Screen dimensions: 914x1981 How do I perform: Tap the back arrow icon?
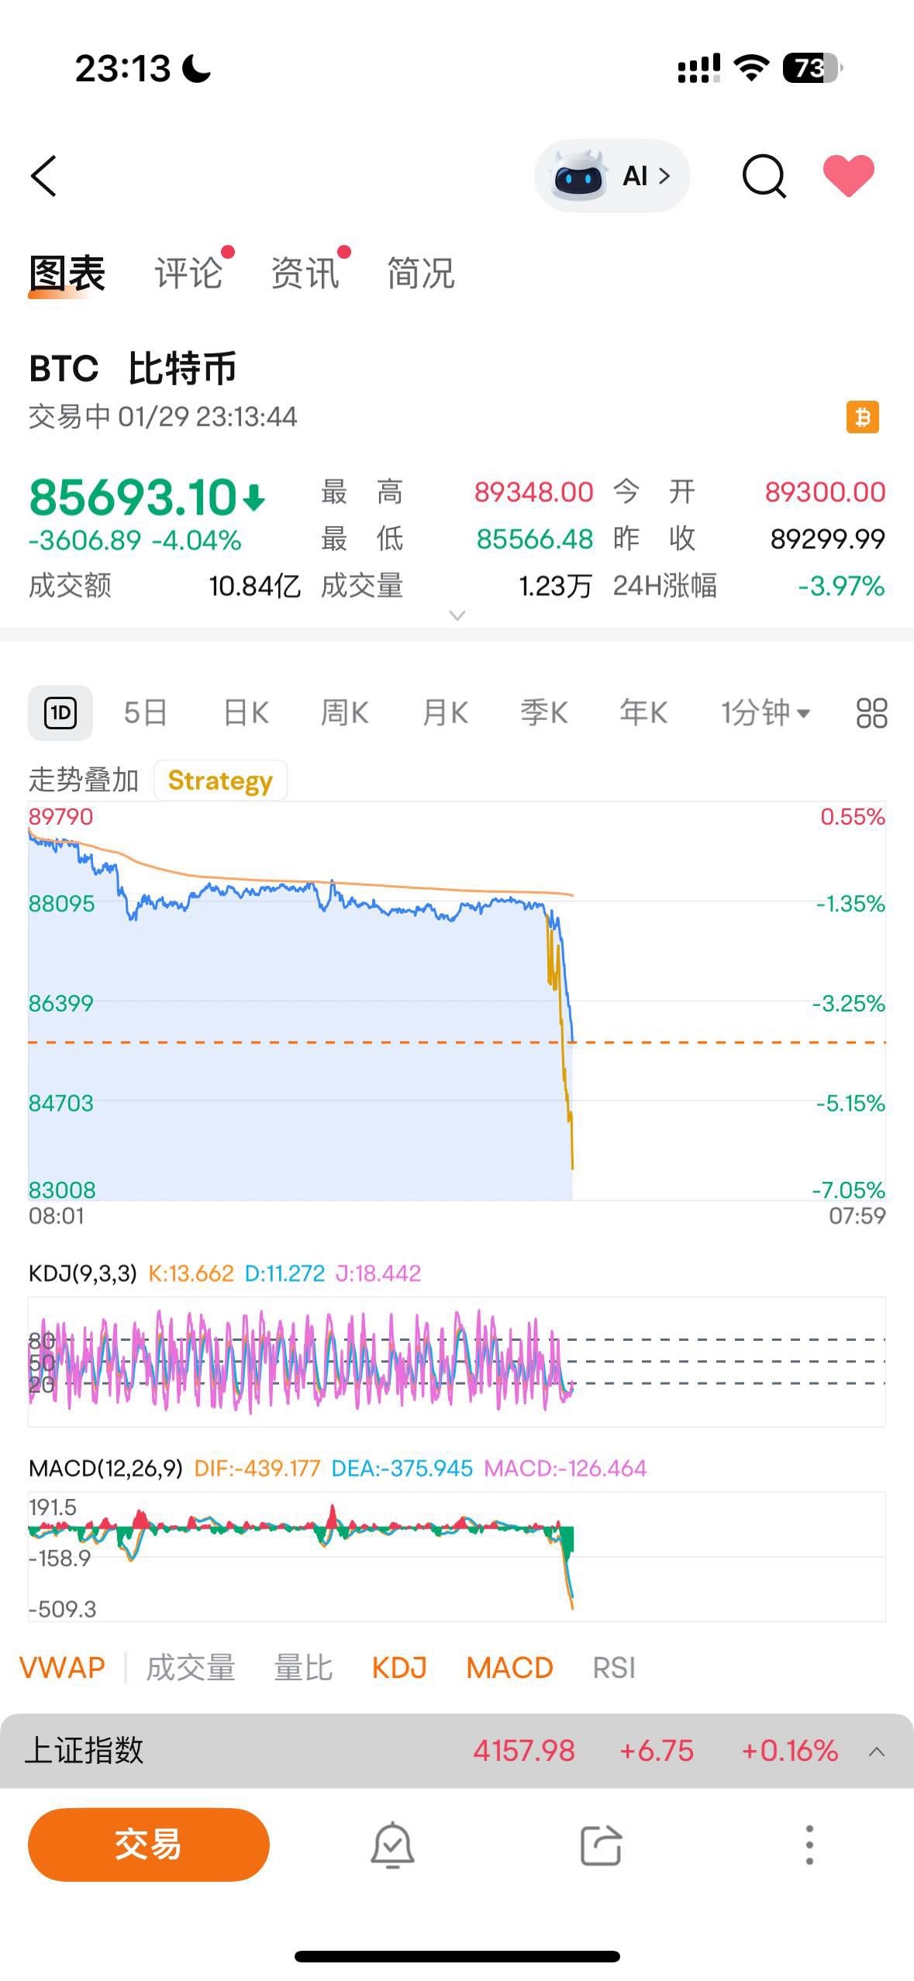(x=44, y=176)
